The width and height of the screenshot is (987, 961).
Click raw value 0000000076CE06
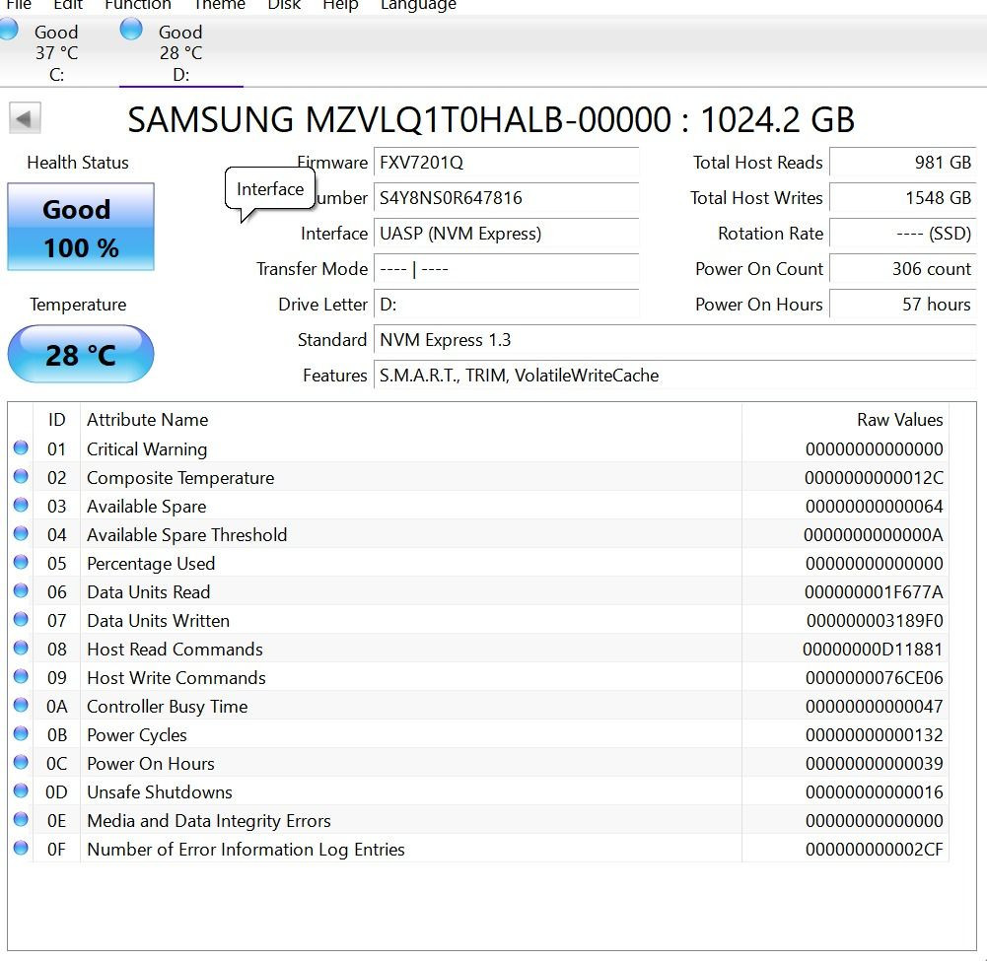coord(874,678)
